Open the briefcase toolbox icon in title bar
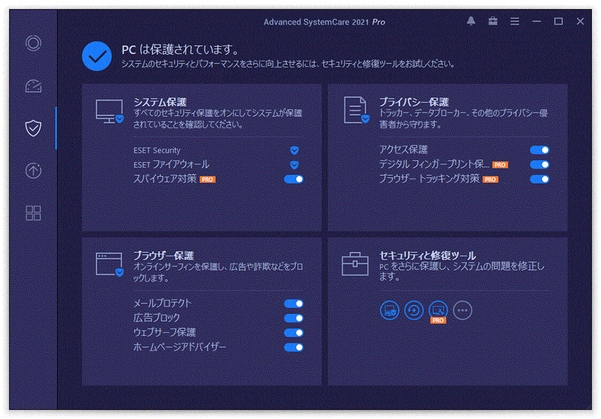601x419 pixels. click(493, 22)
